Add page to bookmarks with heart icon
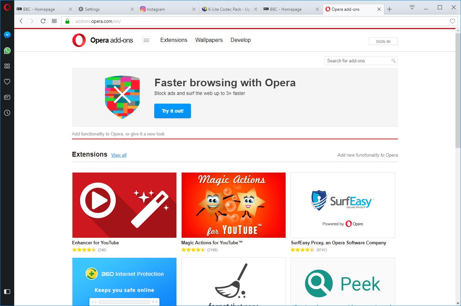The height and width of the screenshot is (306, 461). [x=452, y=21]
